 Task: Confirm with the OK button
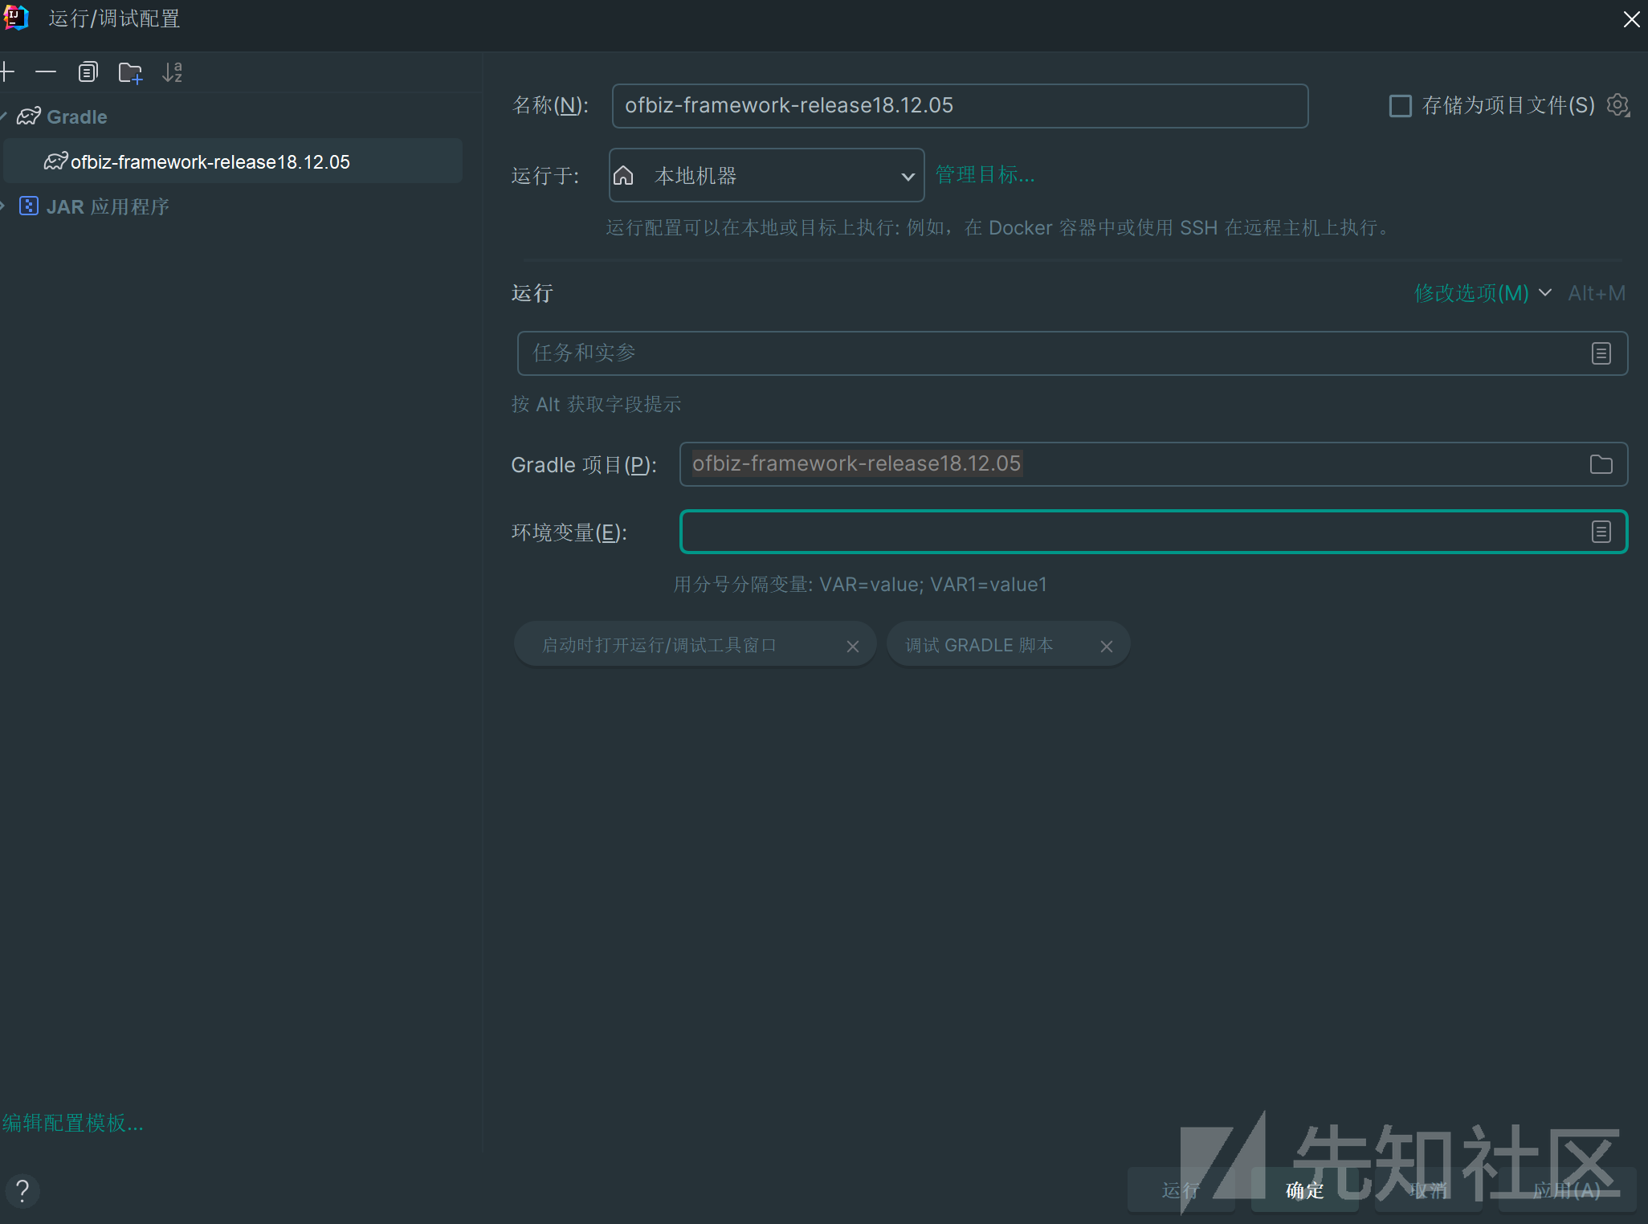[1304, 1189]
